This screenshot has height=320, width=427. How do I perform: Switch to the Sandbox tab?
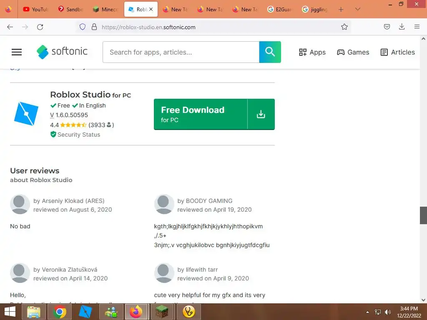click(70, 9)
